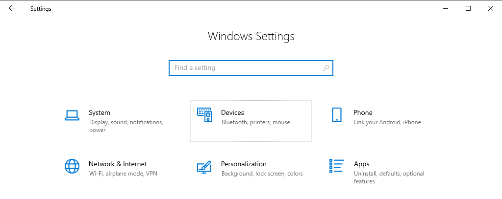Minimize the Settings window
Viewport: 502px width, 199px height.
click(446, 9)
